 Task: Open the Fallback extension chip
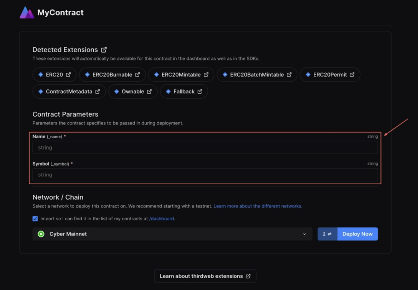click(184, 91)
